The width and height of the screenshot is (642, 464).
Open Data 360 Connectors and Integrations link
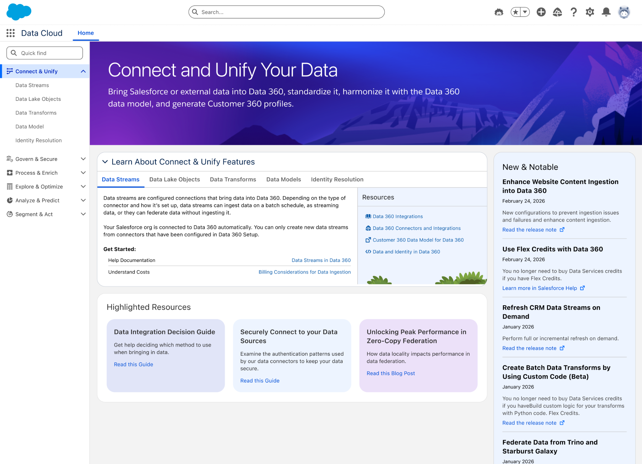(417, 228)
